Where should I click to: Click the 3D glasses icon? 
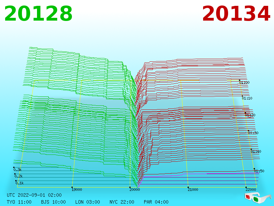(x=258, y=198)
